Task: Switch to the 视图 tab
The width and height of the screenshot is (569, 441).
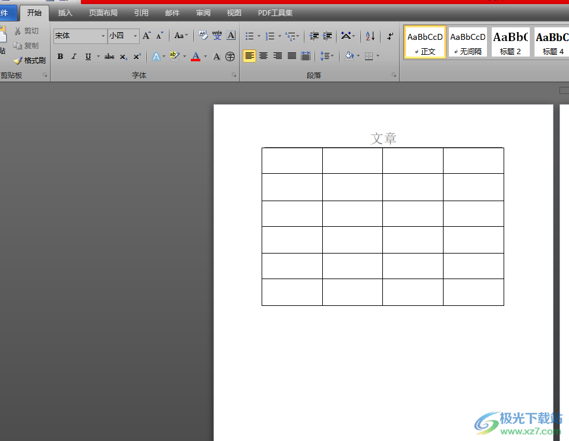Action: (x=234, y=13)
